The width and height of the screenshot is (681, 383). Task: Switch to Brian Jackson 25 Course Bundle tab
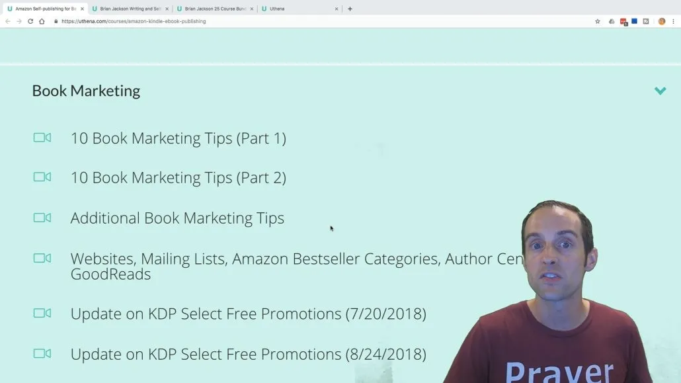coord(215,9)
